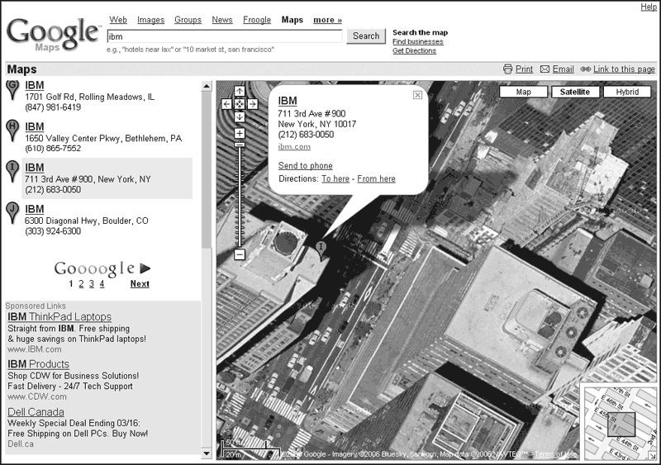
Task: Click the printer icon beside Print
Action: 507,69
